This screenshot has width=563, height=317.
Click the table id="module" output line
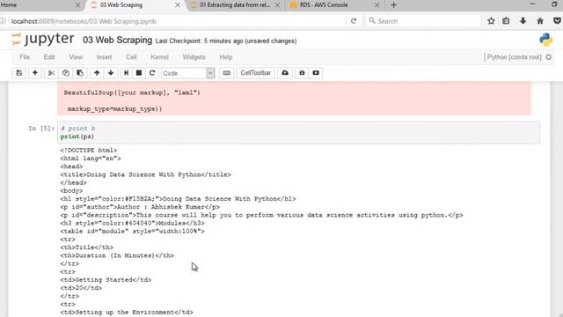[x=133, y=231]
